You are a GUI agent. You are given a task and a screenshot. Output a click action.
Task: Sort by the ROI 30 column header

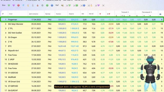[91, 14]
